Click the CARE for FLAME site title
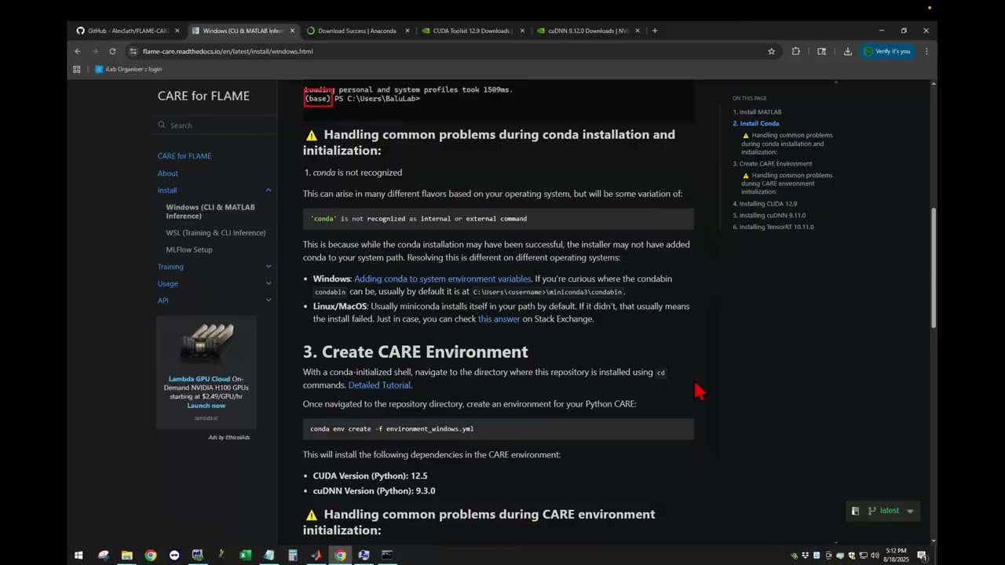Image resolution: width=1005 pixels, height=565 pixels. coord(203,96)
